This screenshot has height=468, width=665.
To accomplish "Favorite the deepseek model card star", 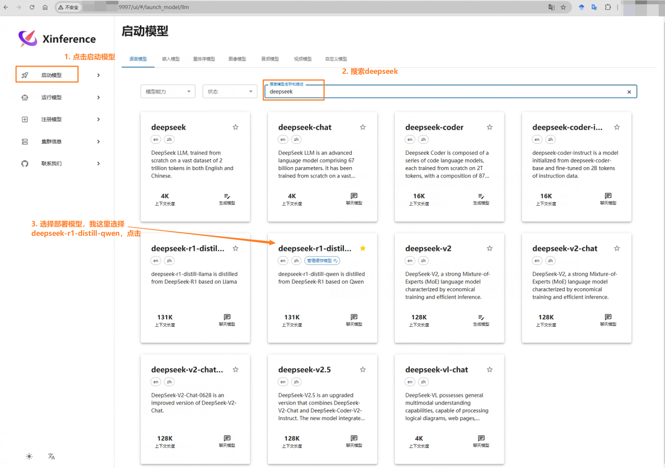I will tap(236, 127).
